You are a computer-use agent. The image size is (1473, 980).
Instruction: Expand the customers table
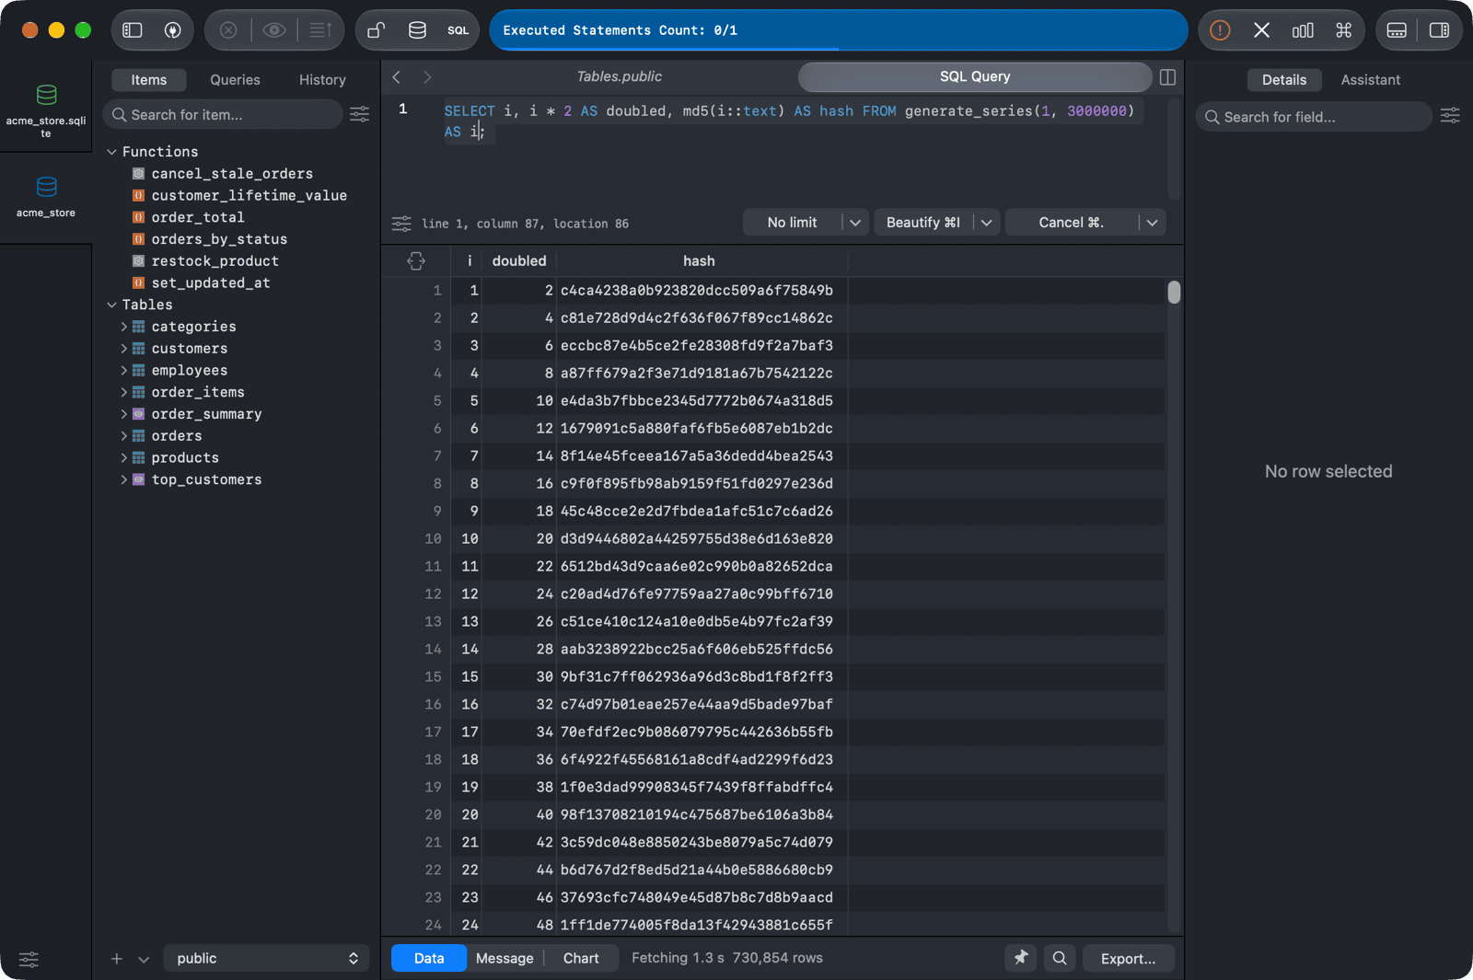pyautogui.click(x=124, y=349)
